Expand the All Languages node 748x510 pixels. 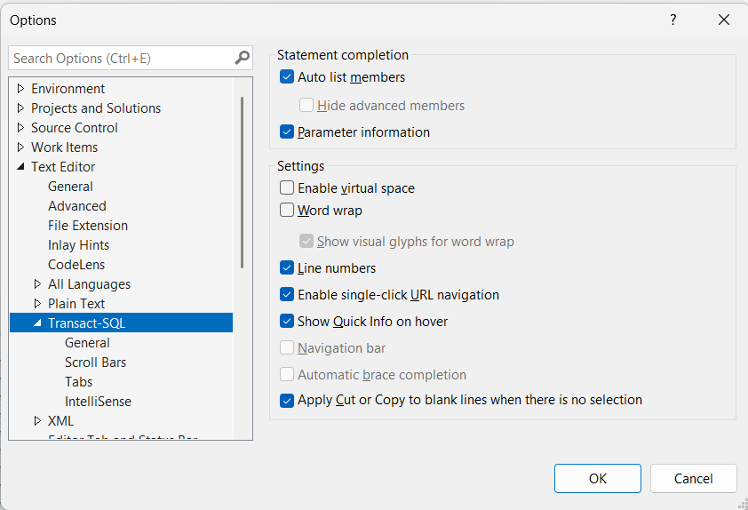click(x=37, y=283)
